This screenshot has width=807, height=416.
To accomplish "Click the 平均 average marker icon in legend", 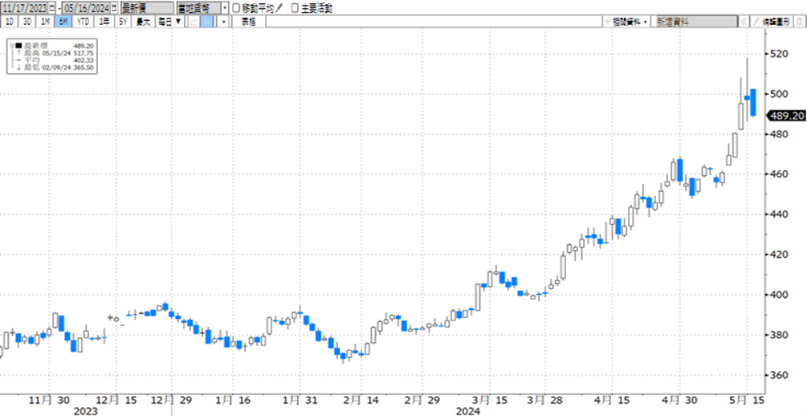I will [x=18, y=60].
